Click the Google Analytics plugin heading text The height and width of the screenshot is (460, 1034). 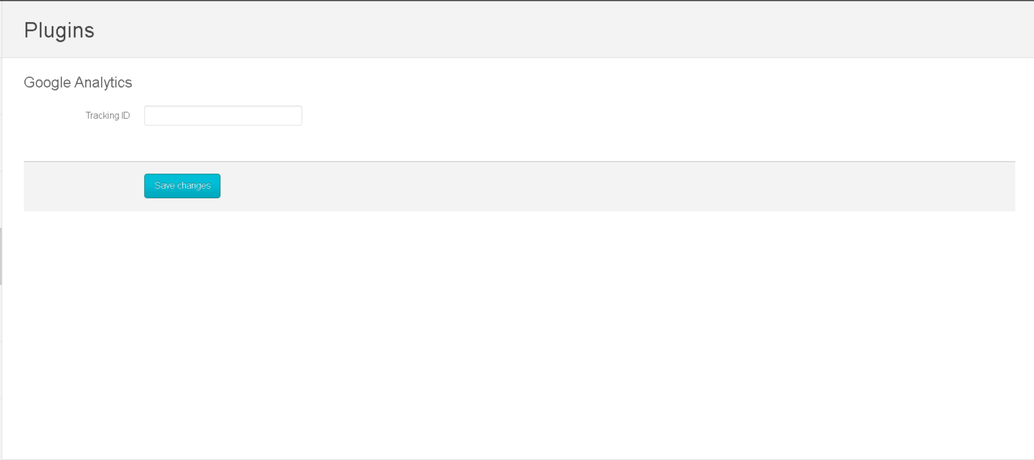click(78, 82)
